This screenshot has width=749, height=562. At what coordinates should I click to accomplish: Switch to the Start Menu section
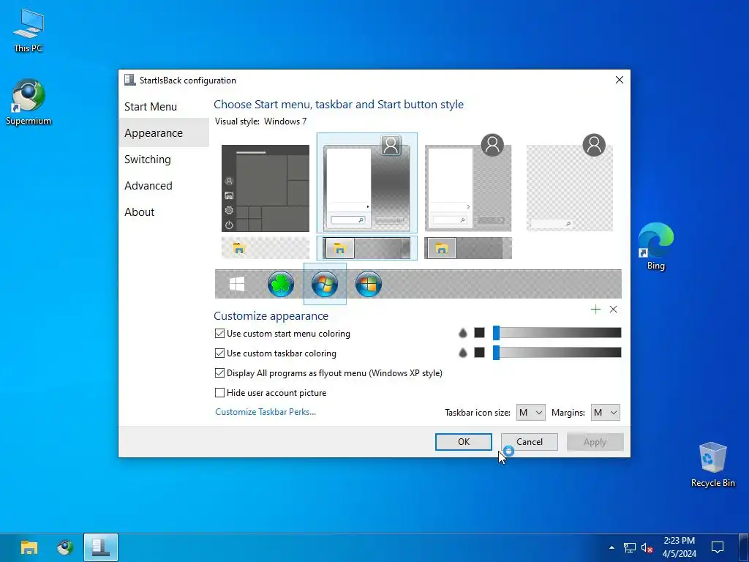pyautogui.click(x=164, y=107)
